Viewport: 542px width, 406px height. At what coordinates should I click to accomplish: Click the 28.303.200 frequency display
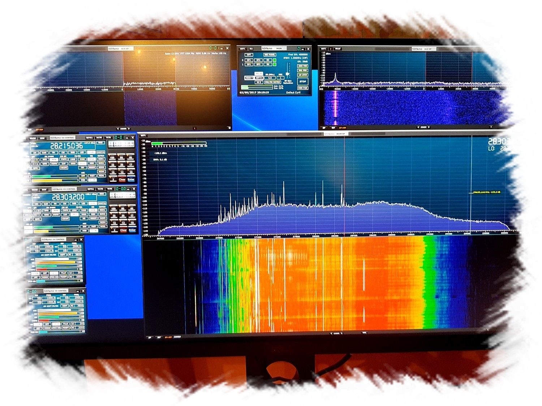pyautogui.click(x=64, y=197)
